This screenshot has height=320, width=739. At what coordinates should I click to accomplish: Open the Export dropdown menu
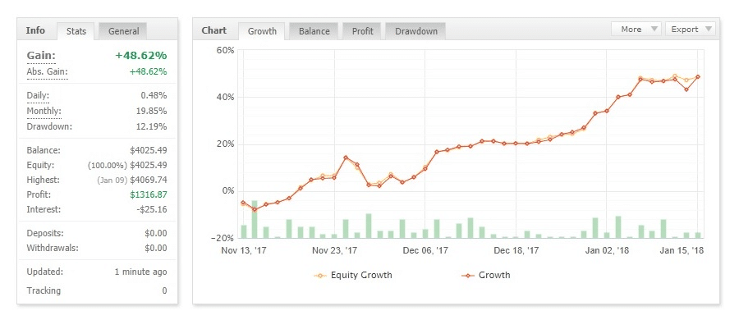coord(691,30)
